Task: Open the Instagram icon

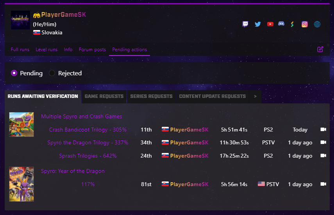Action: click(x=305, y=24)
